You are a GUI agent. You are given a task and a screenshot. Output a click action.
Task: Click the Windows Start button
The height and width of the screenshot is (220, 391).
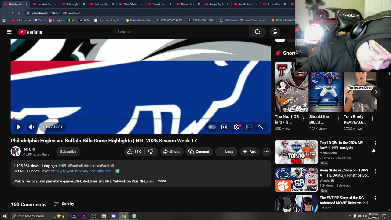point(5,216)
